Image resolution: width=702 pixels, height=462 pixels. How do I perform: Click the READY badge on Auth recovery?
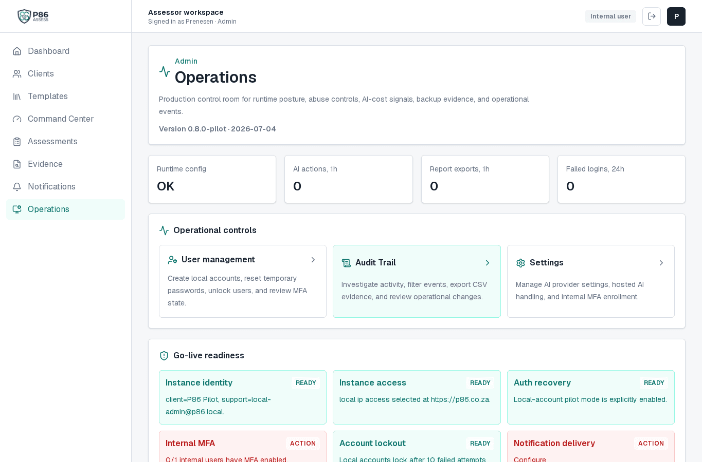(x=654, y=383)
